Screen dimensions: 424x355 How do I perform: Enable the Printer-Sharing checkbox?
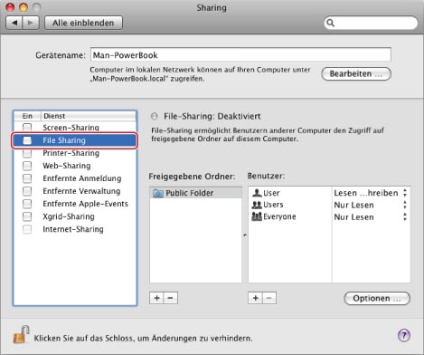coord(27,153)
